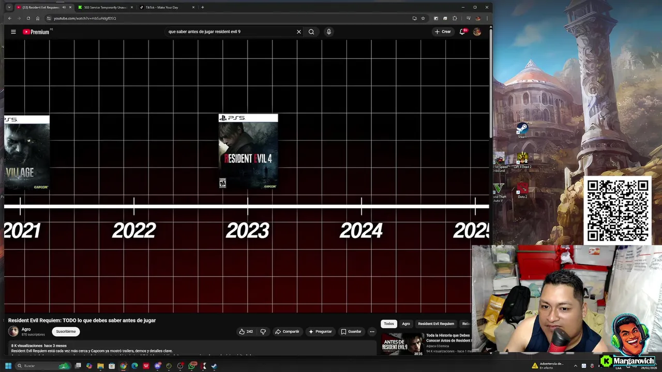Open Agro channel name link
This screenshot has width=662, height=372.
pos(26,329)
